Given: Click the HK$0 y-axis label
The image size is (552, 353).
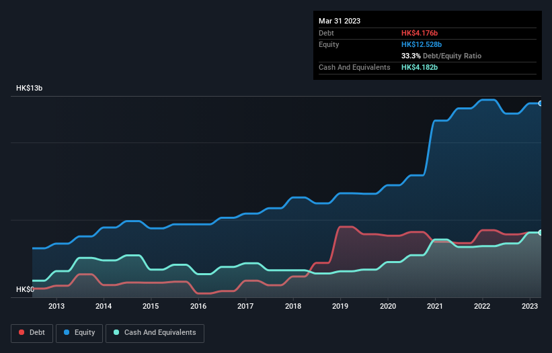Looking at the screenshot, I should tap(25, 289).
